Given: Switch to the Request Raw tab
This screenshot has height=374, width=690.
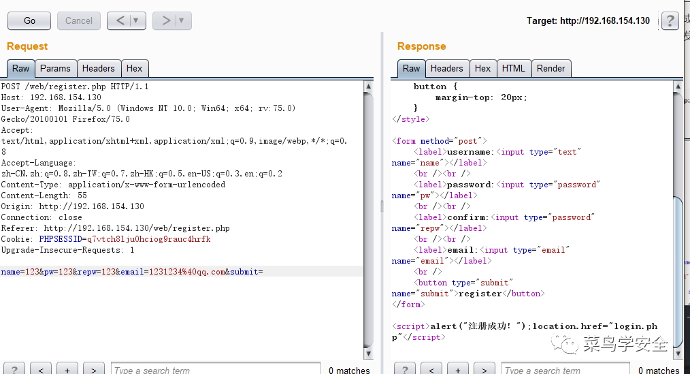Looking at the screenshot, I should [x=20, y=69].
